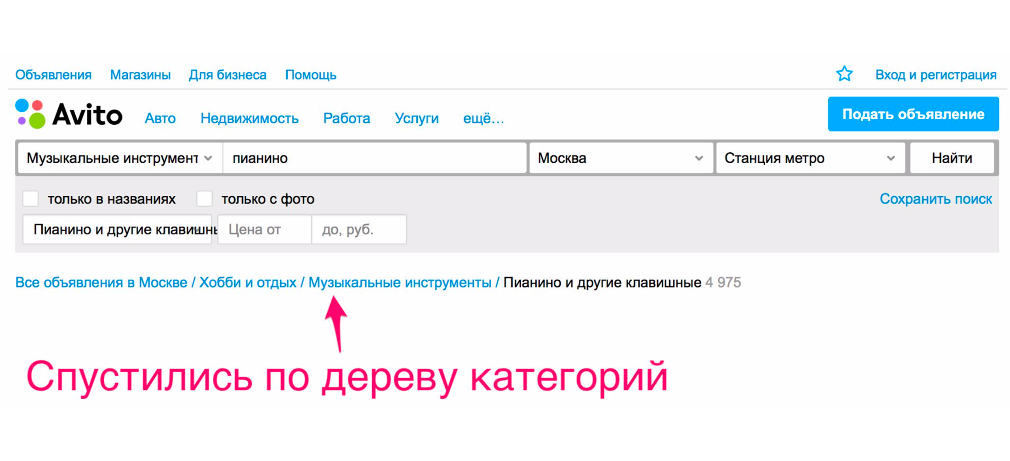
Task: Open breadcrumb 'Хобби и отдых'
Action: point(248,282)
